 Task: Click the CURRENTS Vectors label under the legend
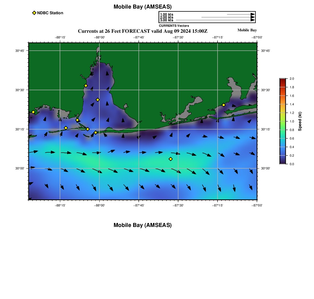coord(174,26)
